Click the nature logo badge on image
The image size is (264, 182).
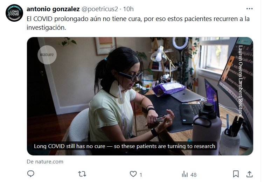point(47,55)
